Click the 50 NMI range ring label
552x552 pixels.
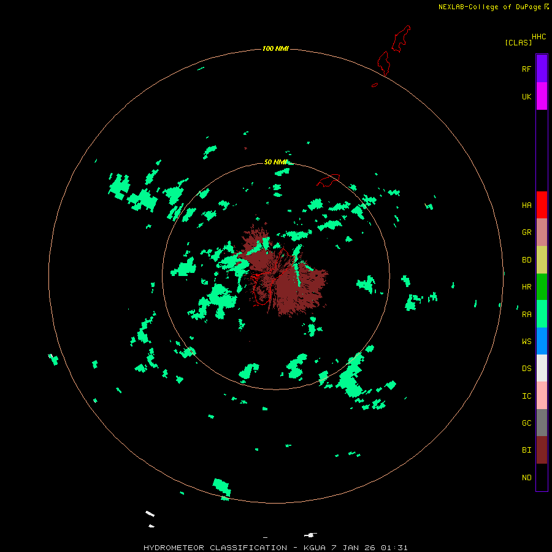click(275, 162)
